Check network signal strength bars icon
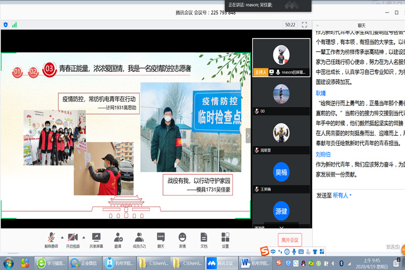Image resolution: width=405 pixels, height=270 pixels. [15, 25]
